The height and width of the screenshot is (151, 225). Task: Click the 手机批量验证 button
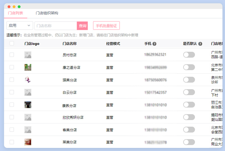(x=106, y=26)
